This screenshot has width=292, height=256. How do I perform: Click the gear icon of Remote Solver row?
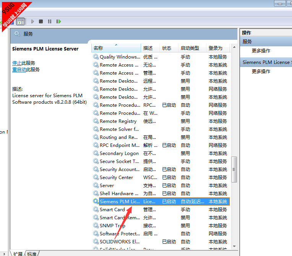click(96, 129)
